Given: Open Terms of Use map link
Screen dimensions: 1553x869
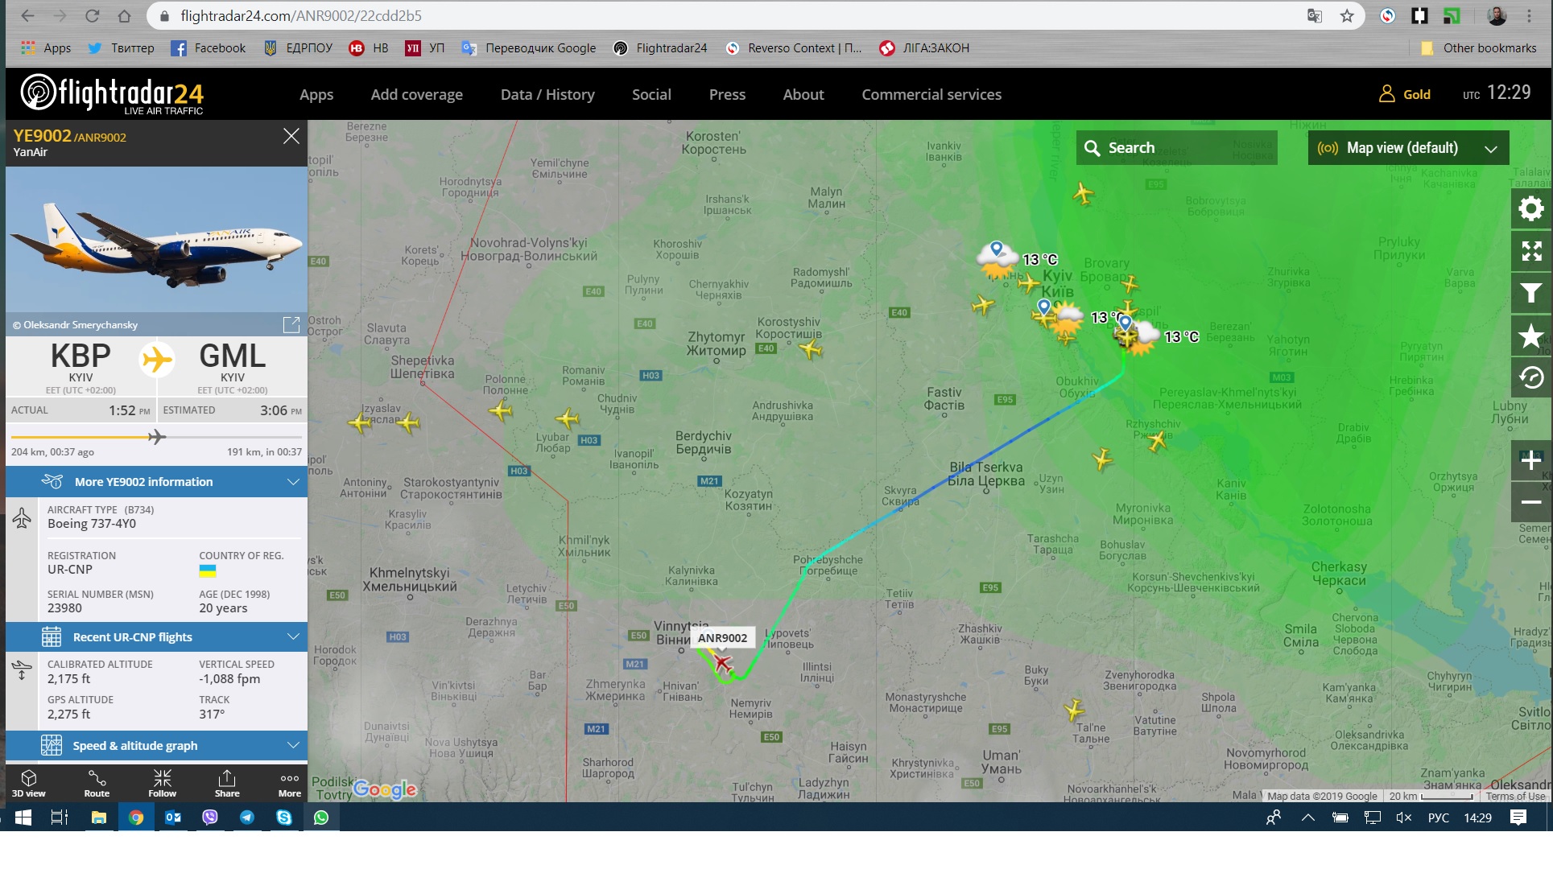Looking at the screenshot, I should 1515,796.
